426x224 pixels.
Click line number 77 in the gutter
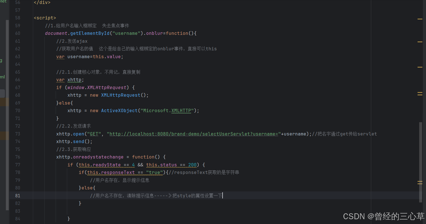(18, 165)
